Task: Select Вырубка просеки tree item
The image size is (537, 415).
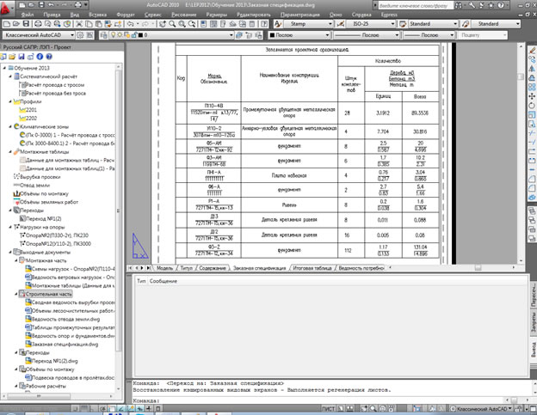Action: pos(40,177)
